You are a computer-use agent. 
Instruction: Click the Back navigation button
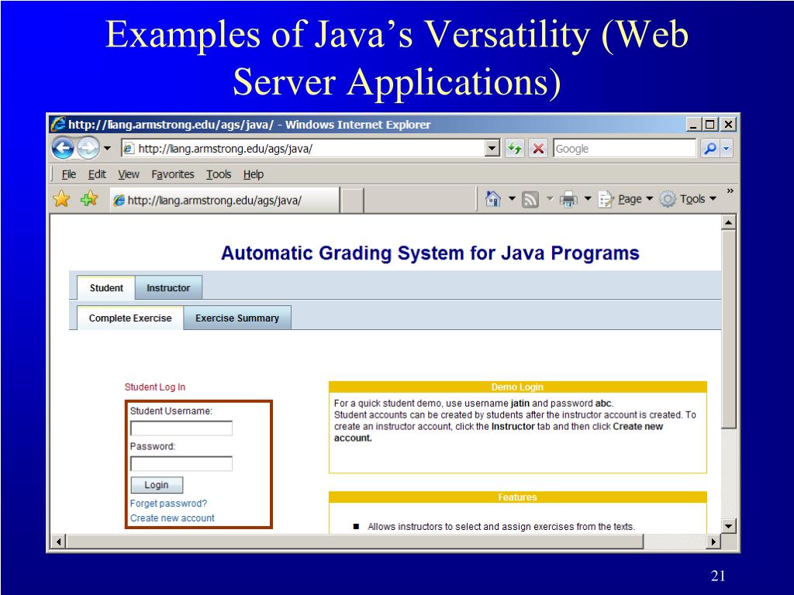(63, 148)
